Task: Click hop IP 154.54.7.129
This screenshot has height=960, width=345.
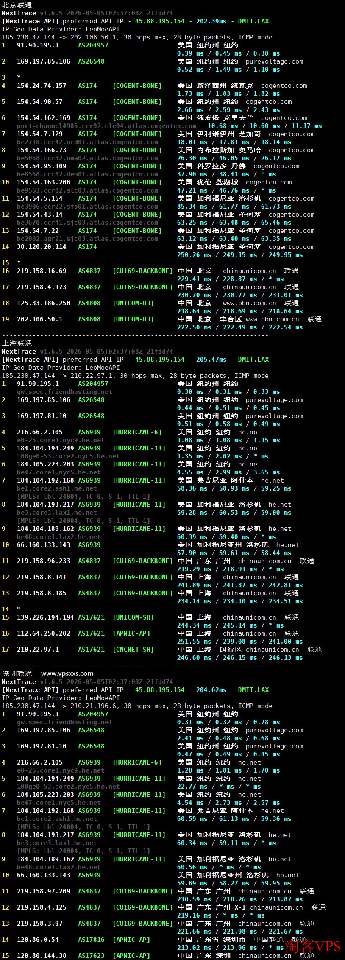Action: tap(39, 134)
